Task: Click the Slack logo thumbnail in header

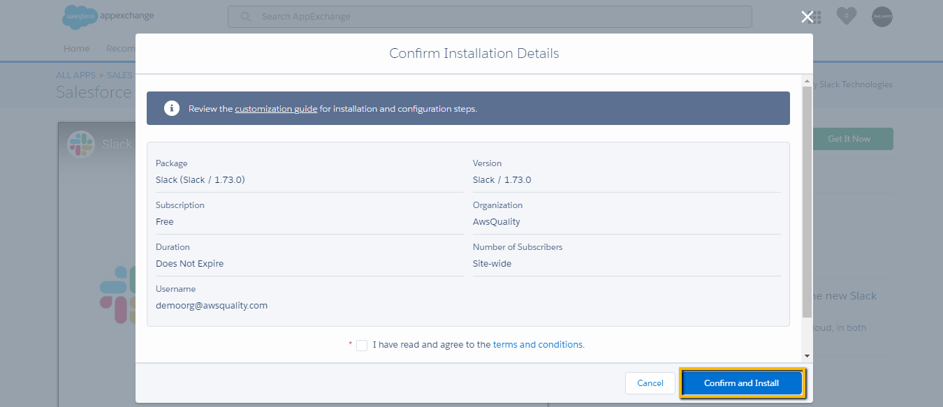Action: click(80, 144)
